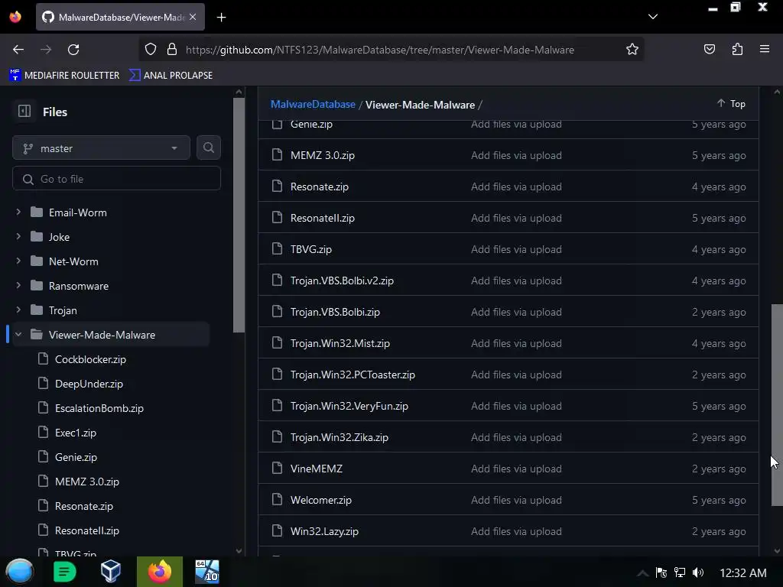783x587 pixels.
Task: Open Firefox application menu
Action: tap(765, 49)
